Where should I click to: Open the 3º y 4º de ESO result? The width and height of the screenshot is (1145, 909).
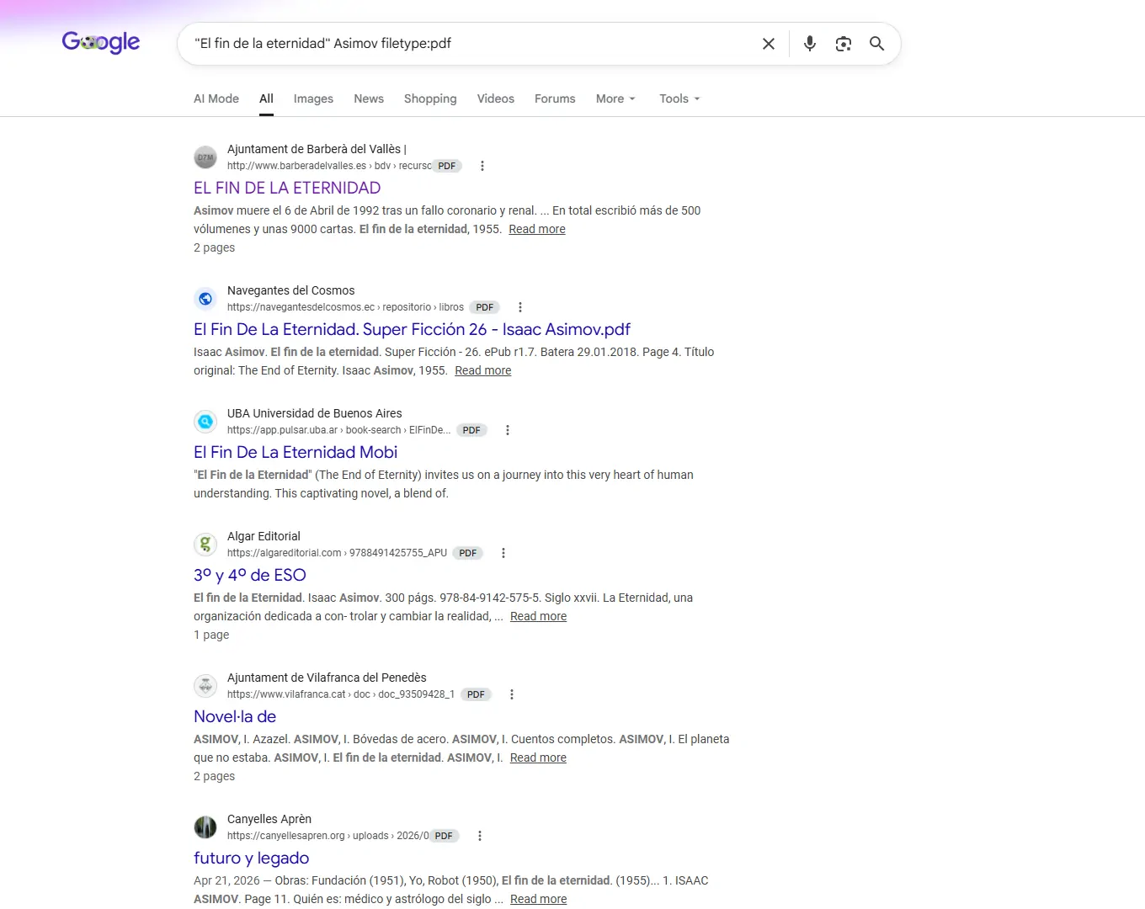point(250,575)
